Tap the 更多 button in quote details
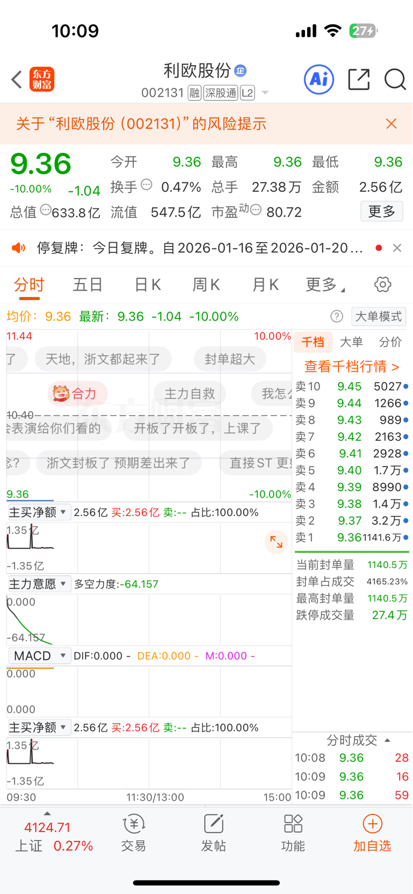Image resolution: width=413 pixels, height=894 pixels. coord(381,212)
